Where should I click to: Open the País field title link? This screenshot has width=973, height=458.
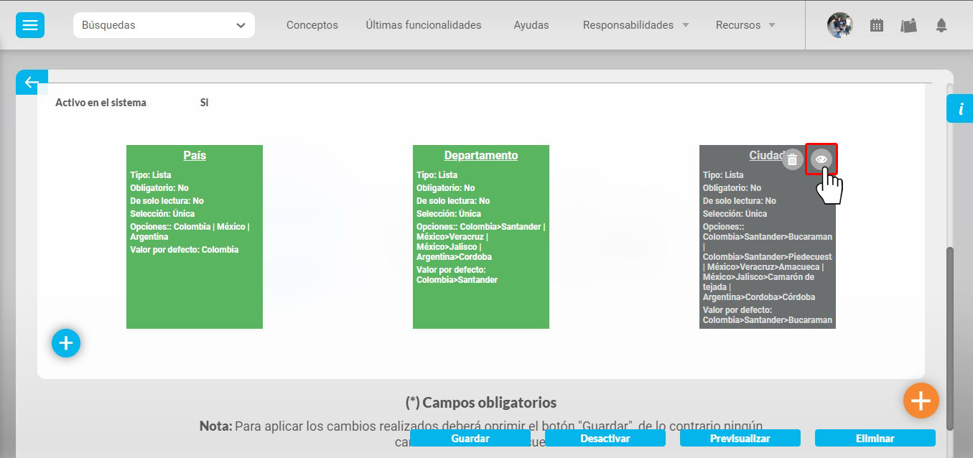(x=195, y=155)
